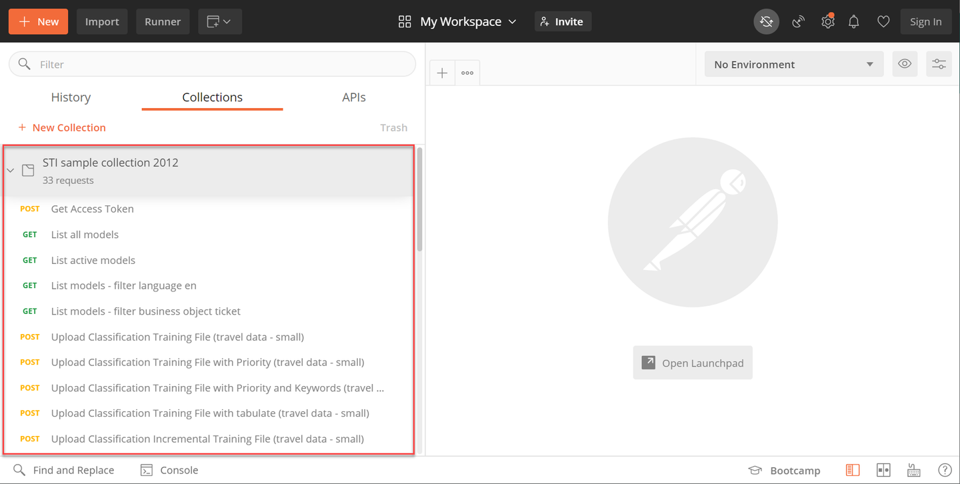Click the heart icon in the header
Screen dimensions: 960x484
point(883,21)
